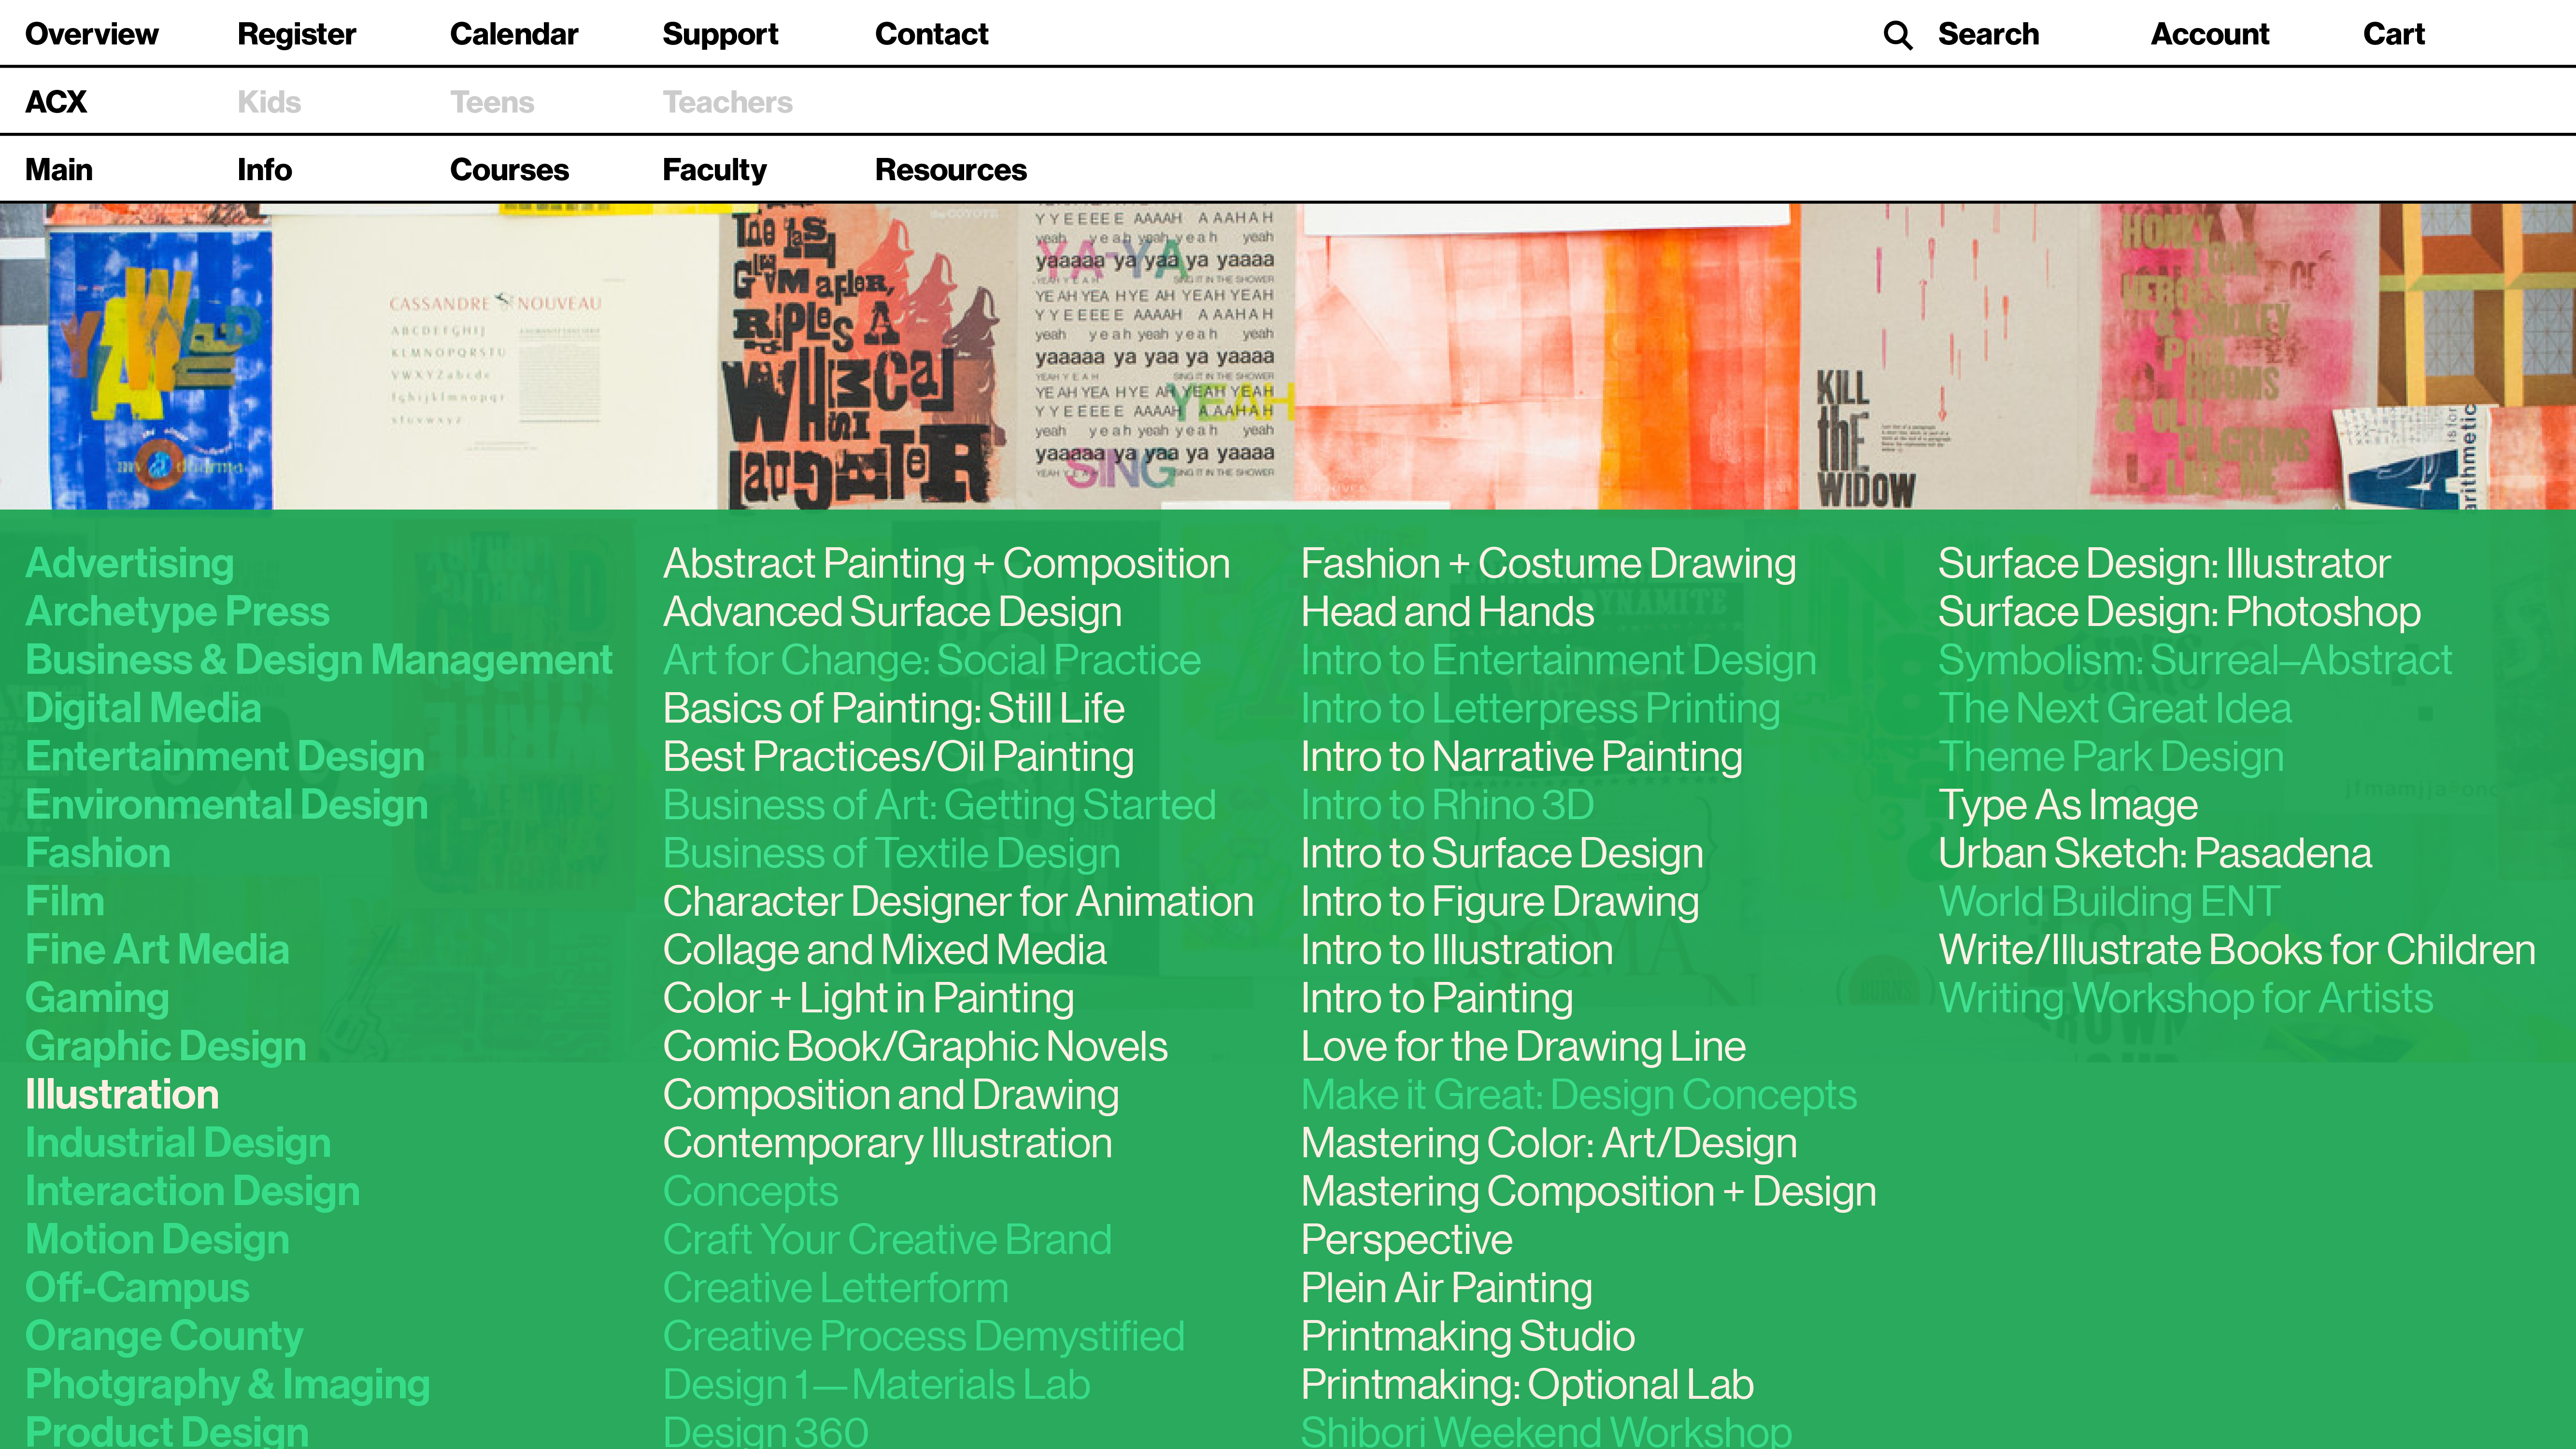Open Best Practices/Oil Painting course

click(898, 757)
